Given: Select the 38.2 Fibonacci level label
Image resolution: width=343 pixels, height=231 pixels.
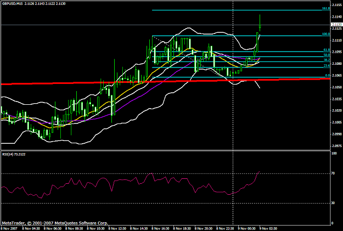Looking at the screenshot, I should 327,60.
